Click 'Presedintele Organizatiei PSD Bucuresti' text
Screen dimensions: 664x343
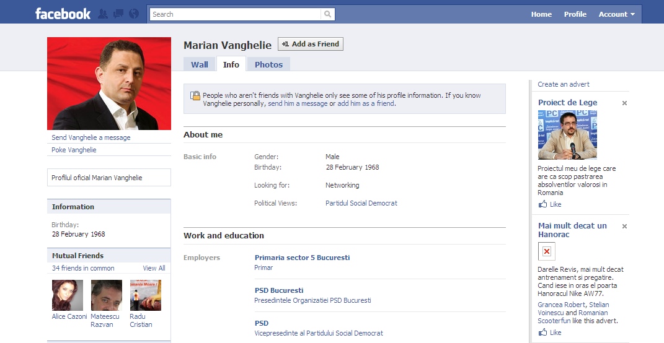(x=312, y=301)
